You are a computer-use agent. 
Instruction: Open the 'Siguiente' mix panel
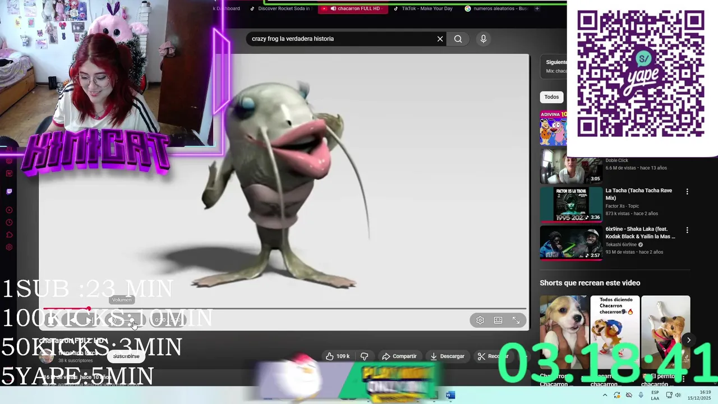(x=554, y=67)
